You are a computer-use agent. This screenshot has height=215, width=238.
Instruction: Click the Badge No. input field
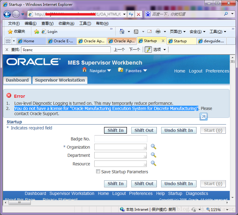tap(121, 139)
